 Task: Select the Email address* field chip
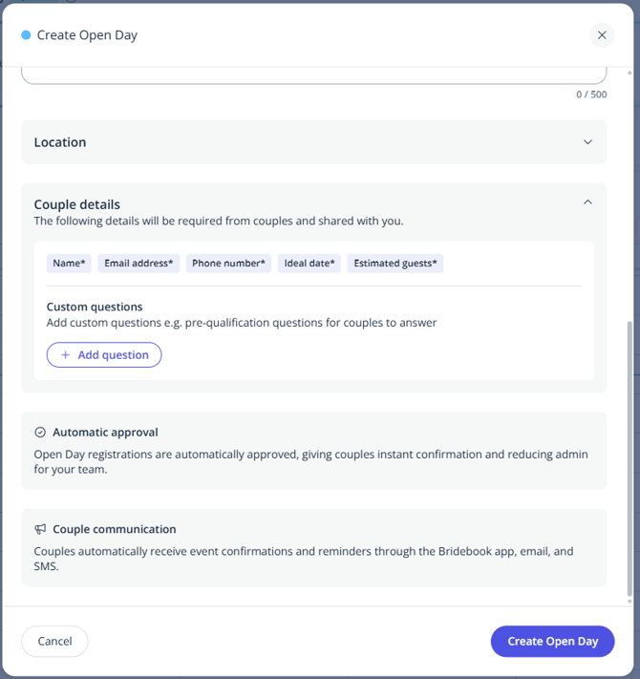[x=139, y=264]
